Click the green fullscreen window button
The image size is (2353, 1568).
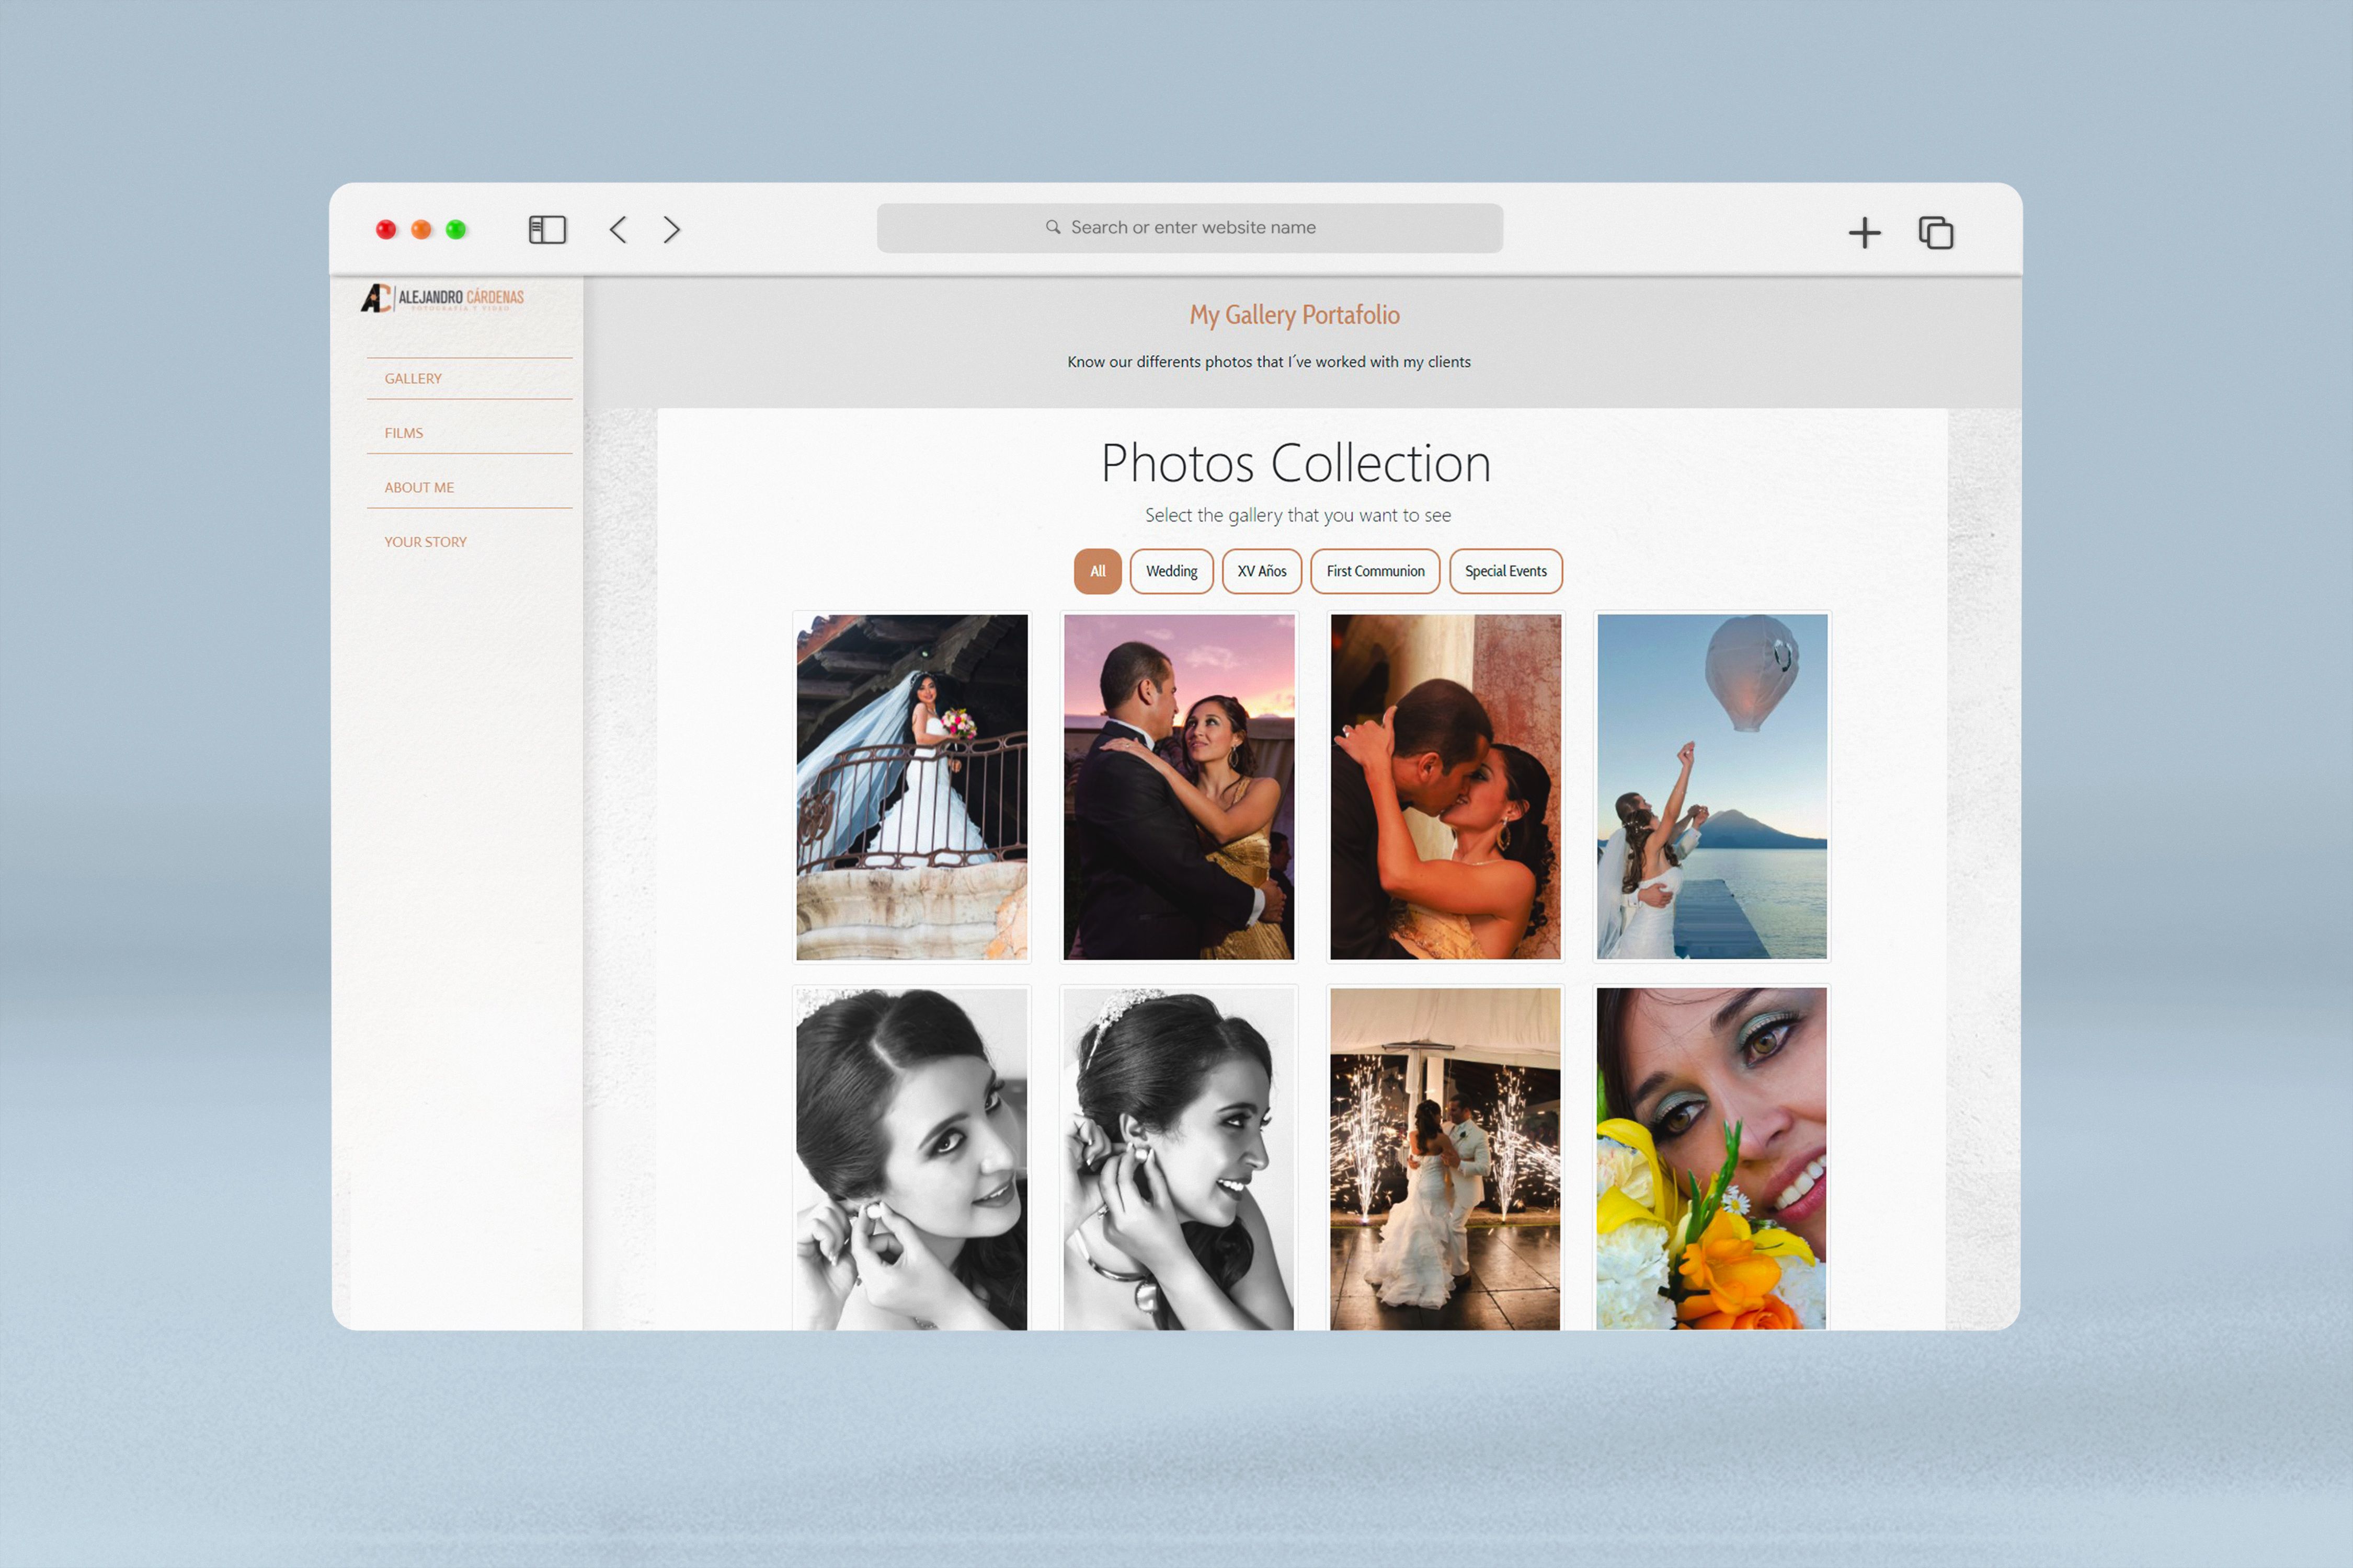(x=456, y=230)
